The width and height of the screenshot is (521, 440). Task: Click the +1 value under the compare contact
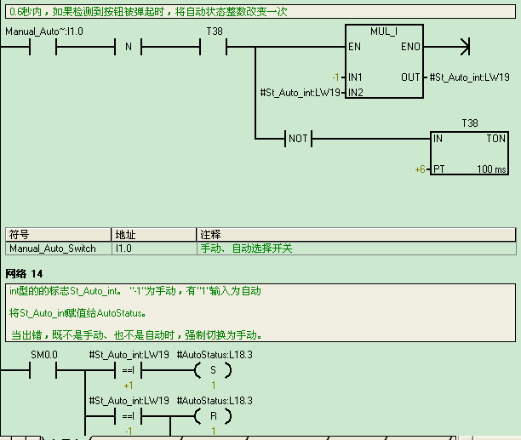(129, 386)
